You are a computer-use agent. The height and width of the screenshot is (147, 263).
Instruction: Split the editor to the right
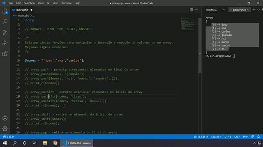click(x=191, y=10)
